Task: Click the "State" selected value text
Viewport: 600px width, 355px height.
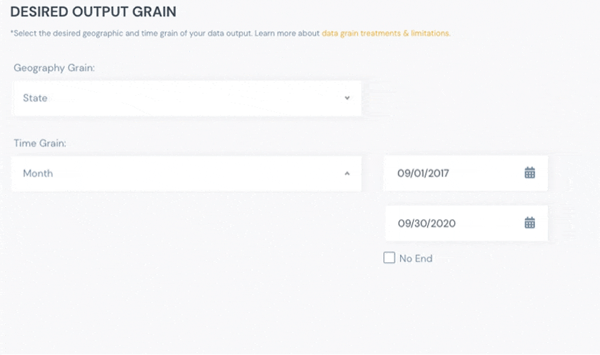Action: pos(35,98)
